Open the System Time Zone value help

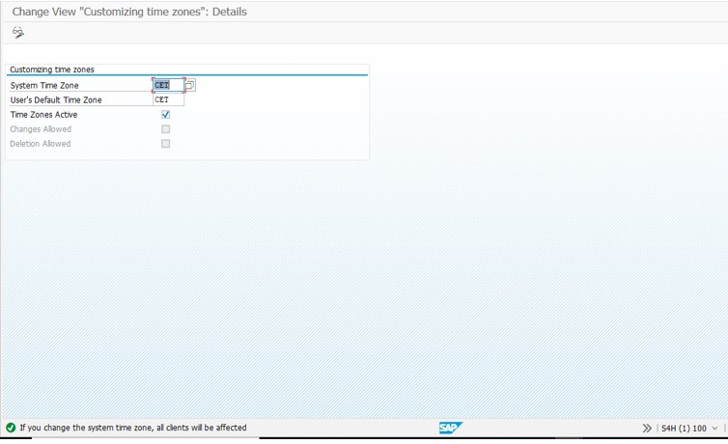click(190, 85)
